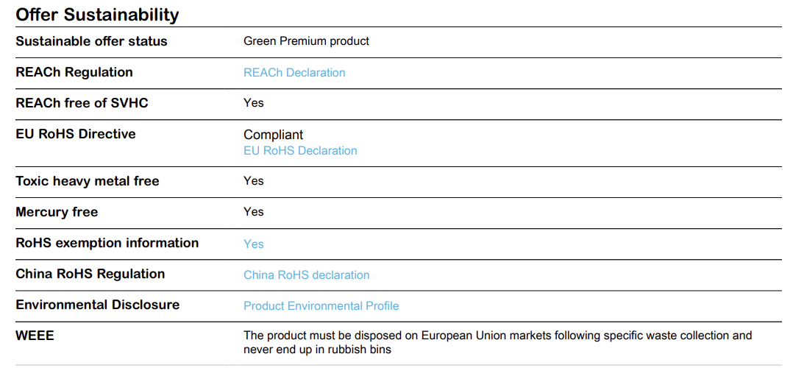The image size is (793, 368).
Task: Click the China RoHS Regulation label
Action: [x=90, y=273]
